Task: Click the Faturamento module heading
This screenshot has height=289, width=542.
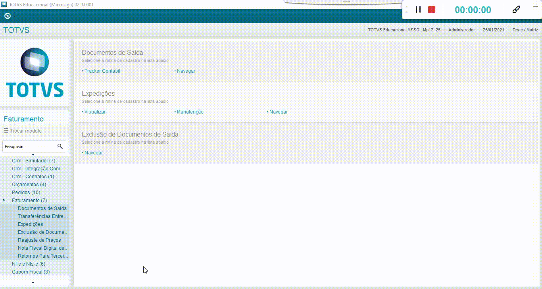Action: 23,119
